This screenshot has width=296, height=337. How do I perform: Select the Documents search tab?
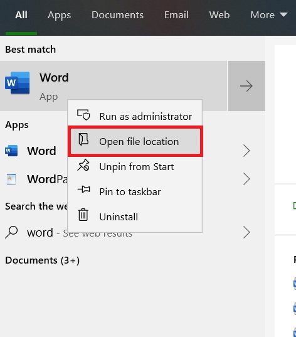117,15
